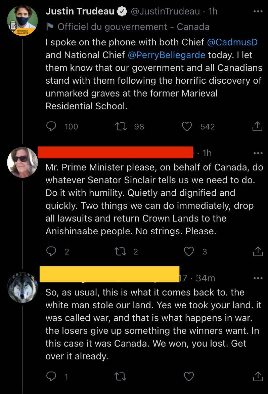Image resolution: width=268 pixels, height=394 pixels.
Task: Open more options on Trudeau's tweet
Action: pyautogui.click(x=258, y=11)
